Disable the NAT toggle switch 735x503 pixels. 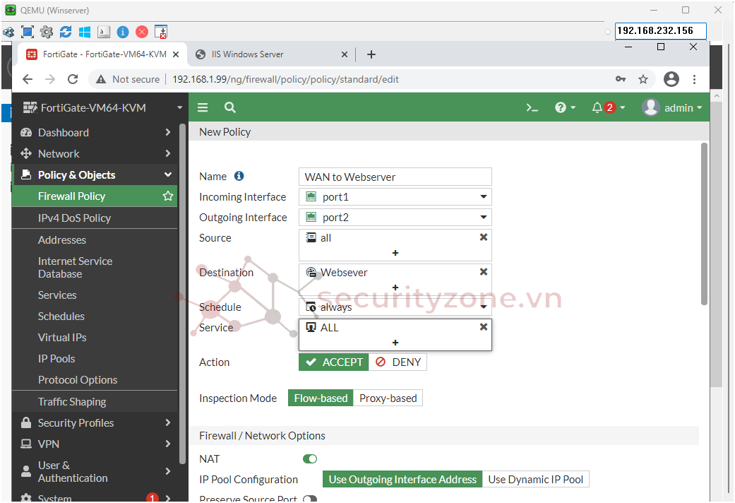pos(310,459)
